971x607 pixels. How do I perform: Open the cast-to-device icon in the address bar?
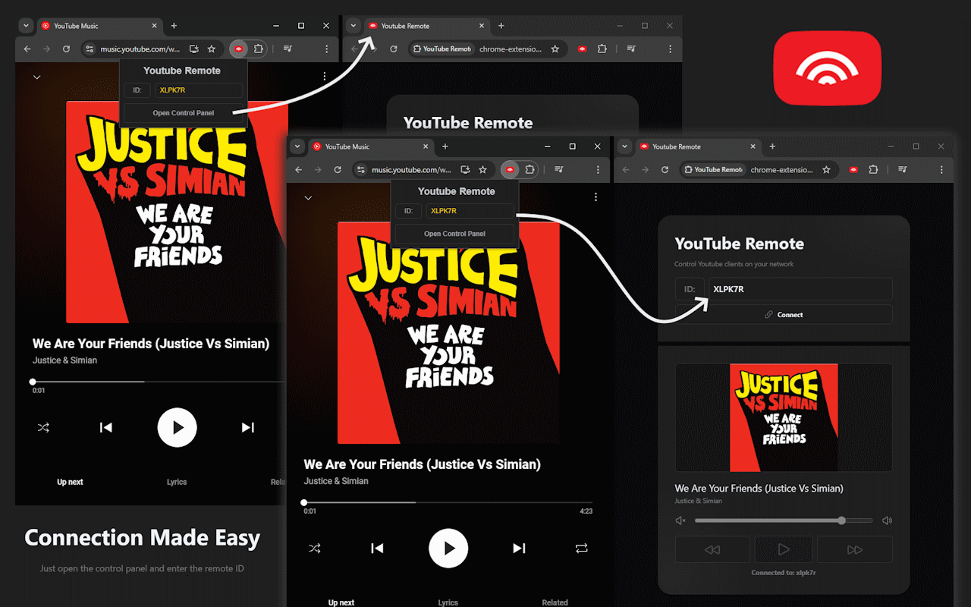(x=465, y=169)
